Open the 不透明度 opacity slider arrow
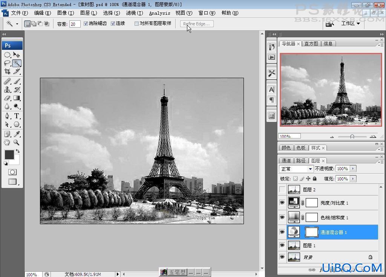The height and width of the screenshot is (277, 386). tap(353, 169)
